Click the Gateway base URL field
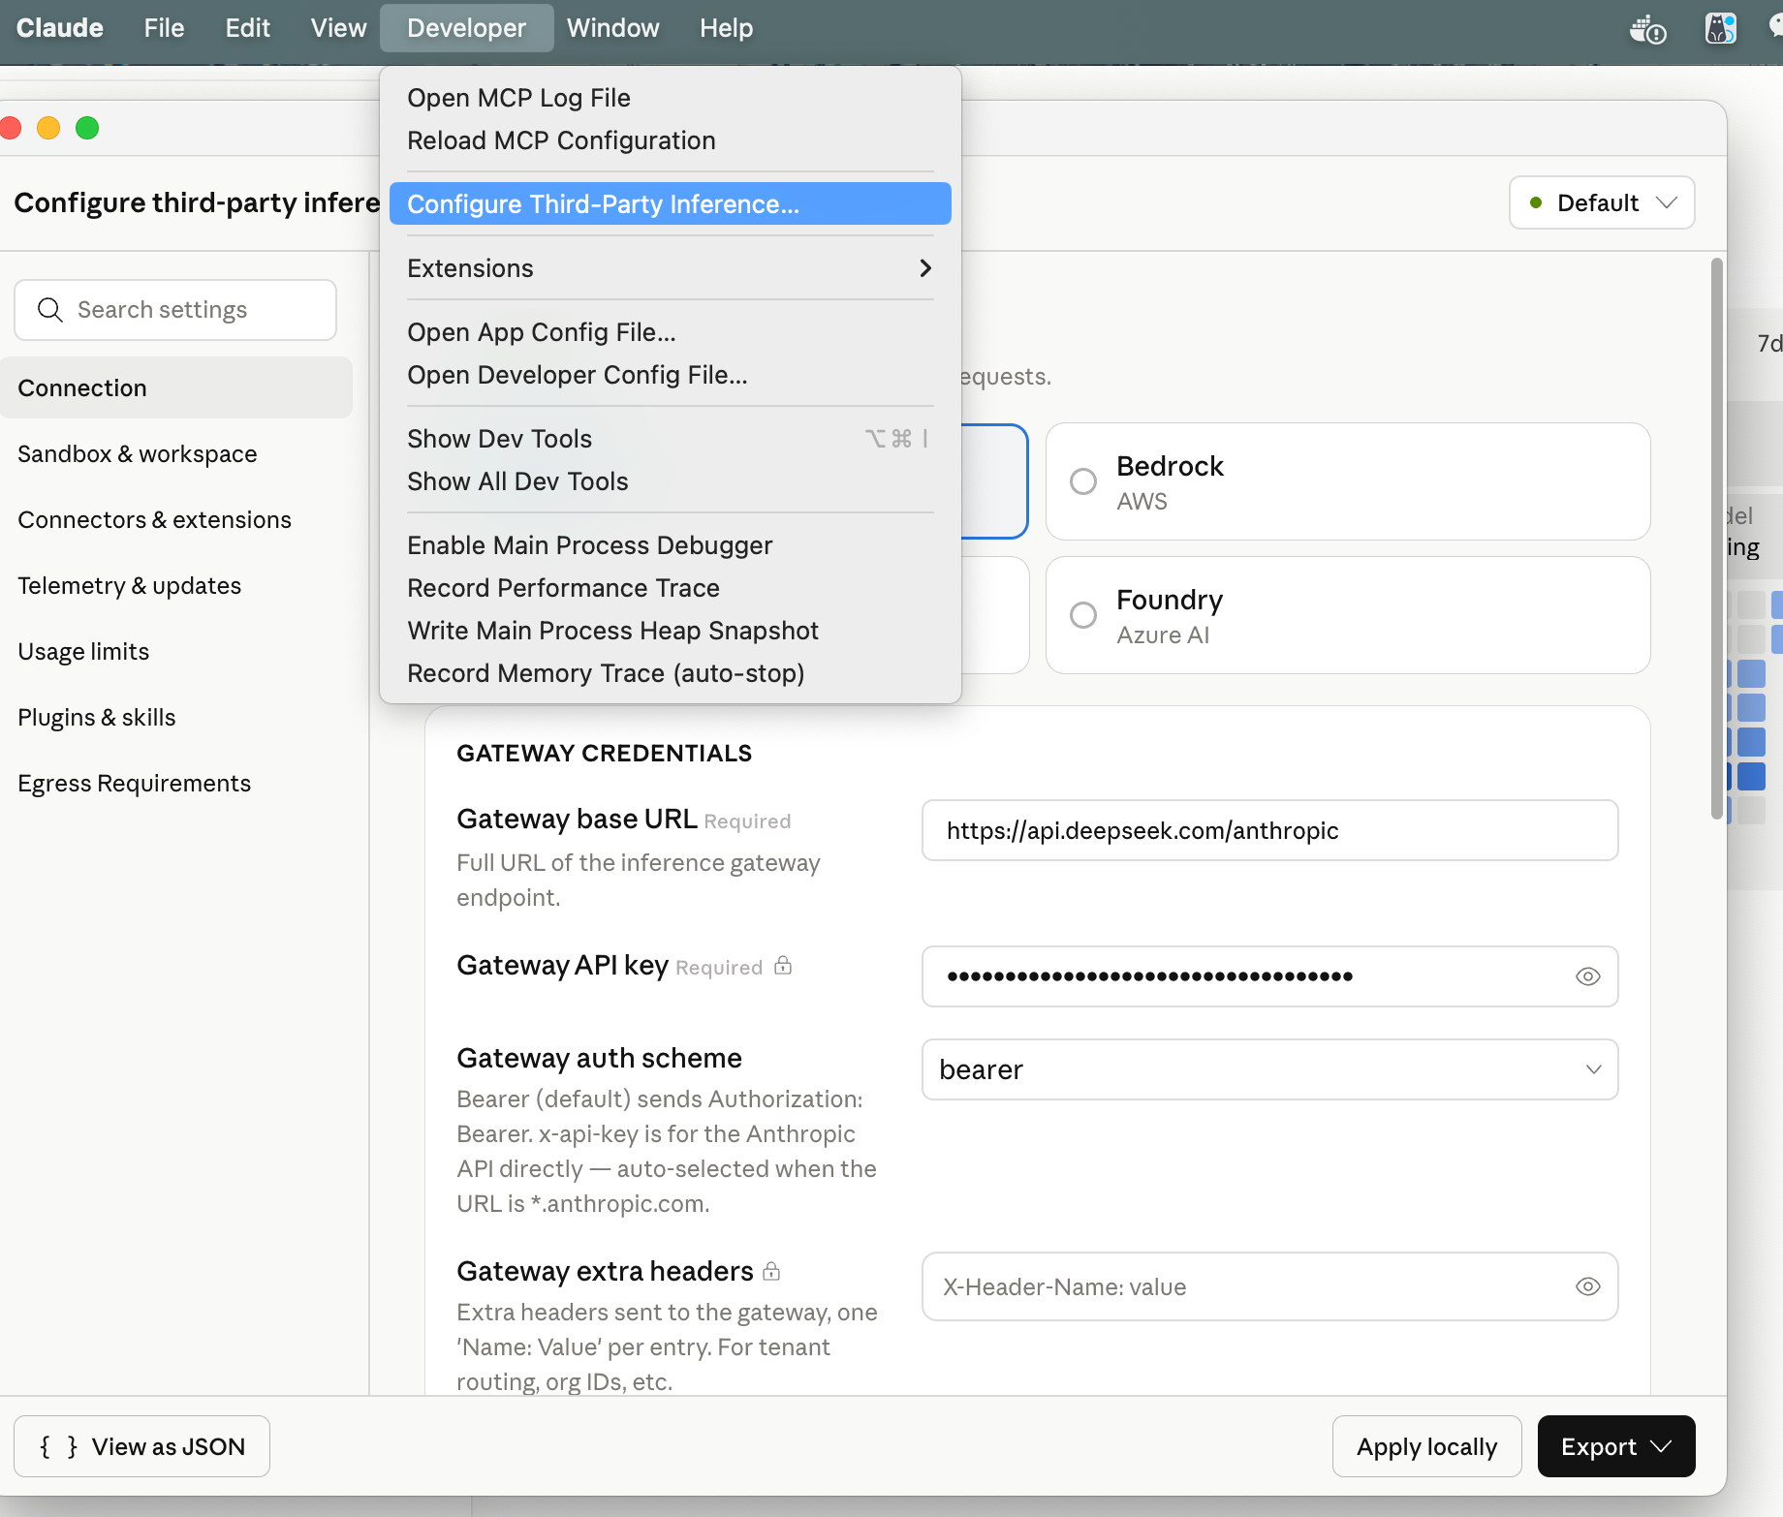 click(x=1269, y=830)
